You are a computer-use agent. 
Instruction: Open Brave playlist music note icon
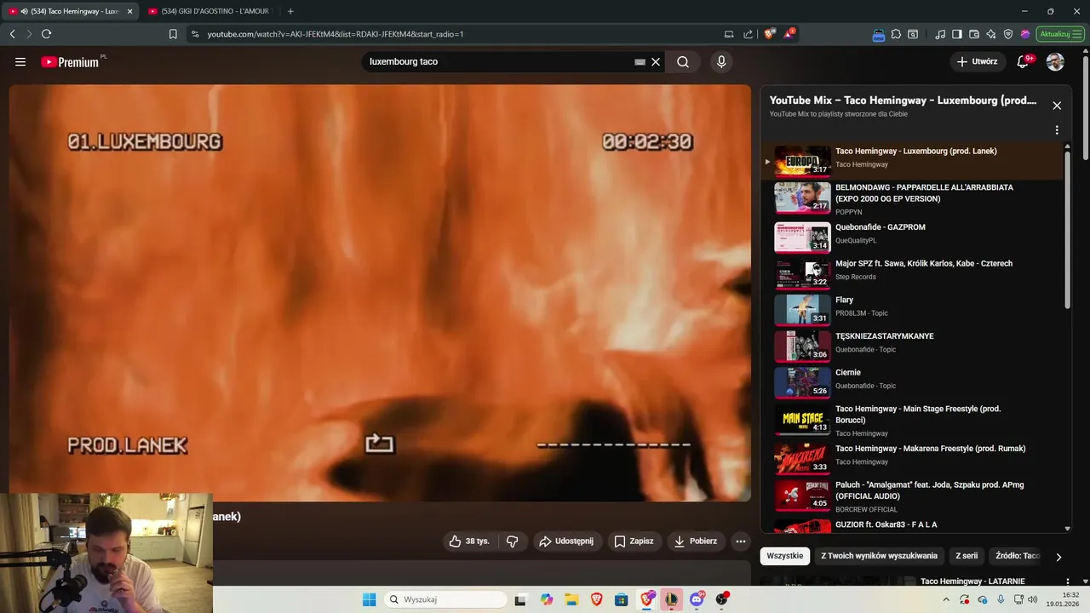(x=940, y=34)
